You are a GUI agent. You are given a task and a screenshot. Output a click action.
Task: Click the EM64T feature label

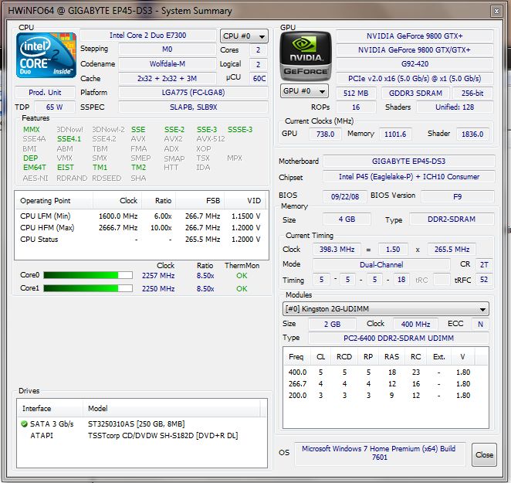35,168
